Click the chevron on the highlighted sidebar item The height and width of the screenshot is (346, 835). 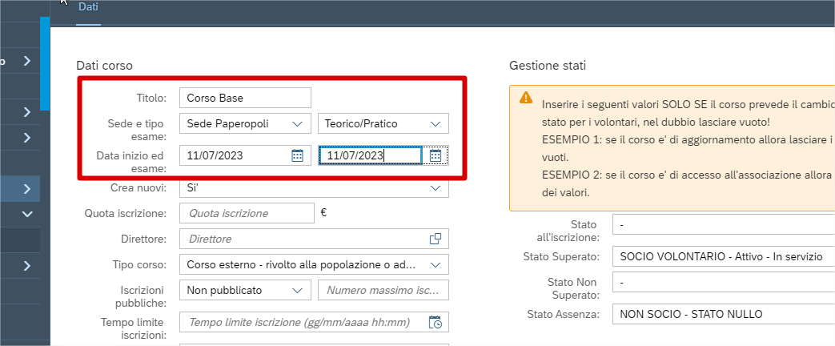point(27,189)
